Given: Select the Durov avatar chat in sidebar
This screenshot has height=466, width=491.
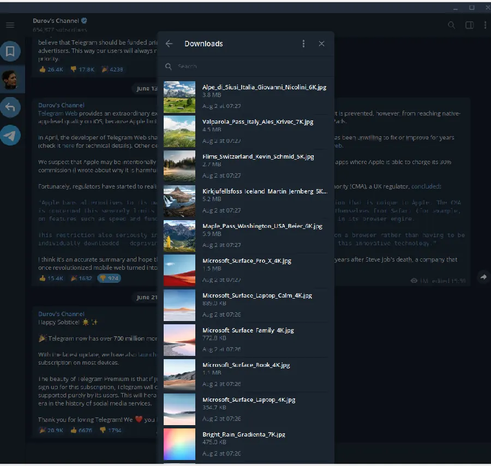Looking at the screenshot, I should tap(10, 80).
